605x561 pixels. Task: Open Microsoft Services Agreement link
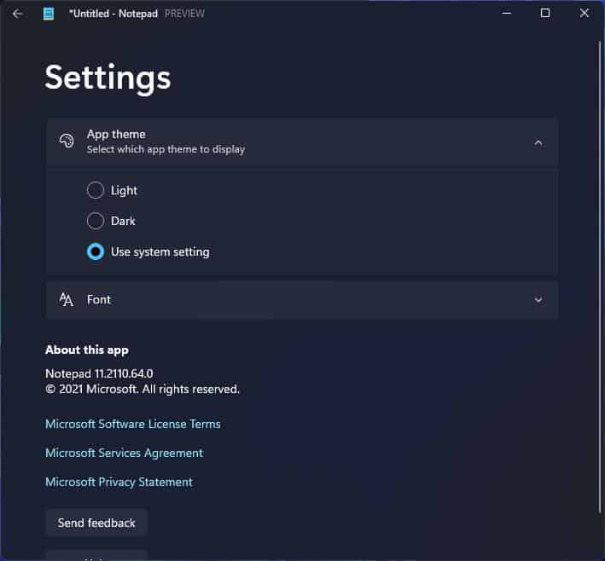(x=125, y=453)
